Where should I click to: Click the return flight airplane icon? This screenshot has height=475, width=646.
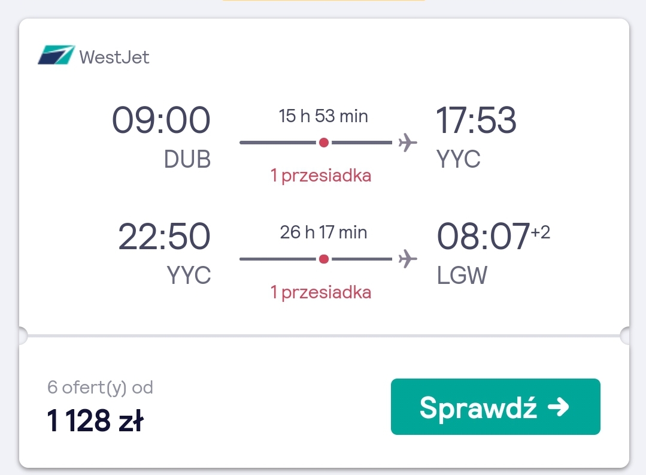click(x=408, y=259)
